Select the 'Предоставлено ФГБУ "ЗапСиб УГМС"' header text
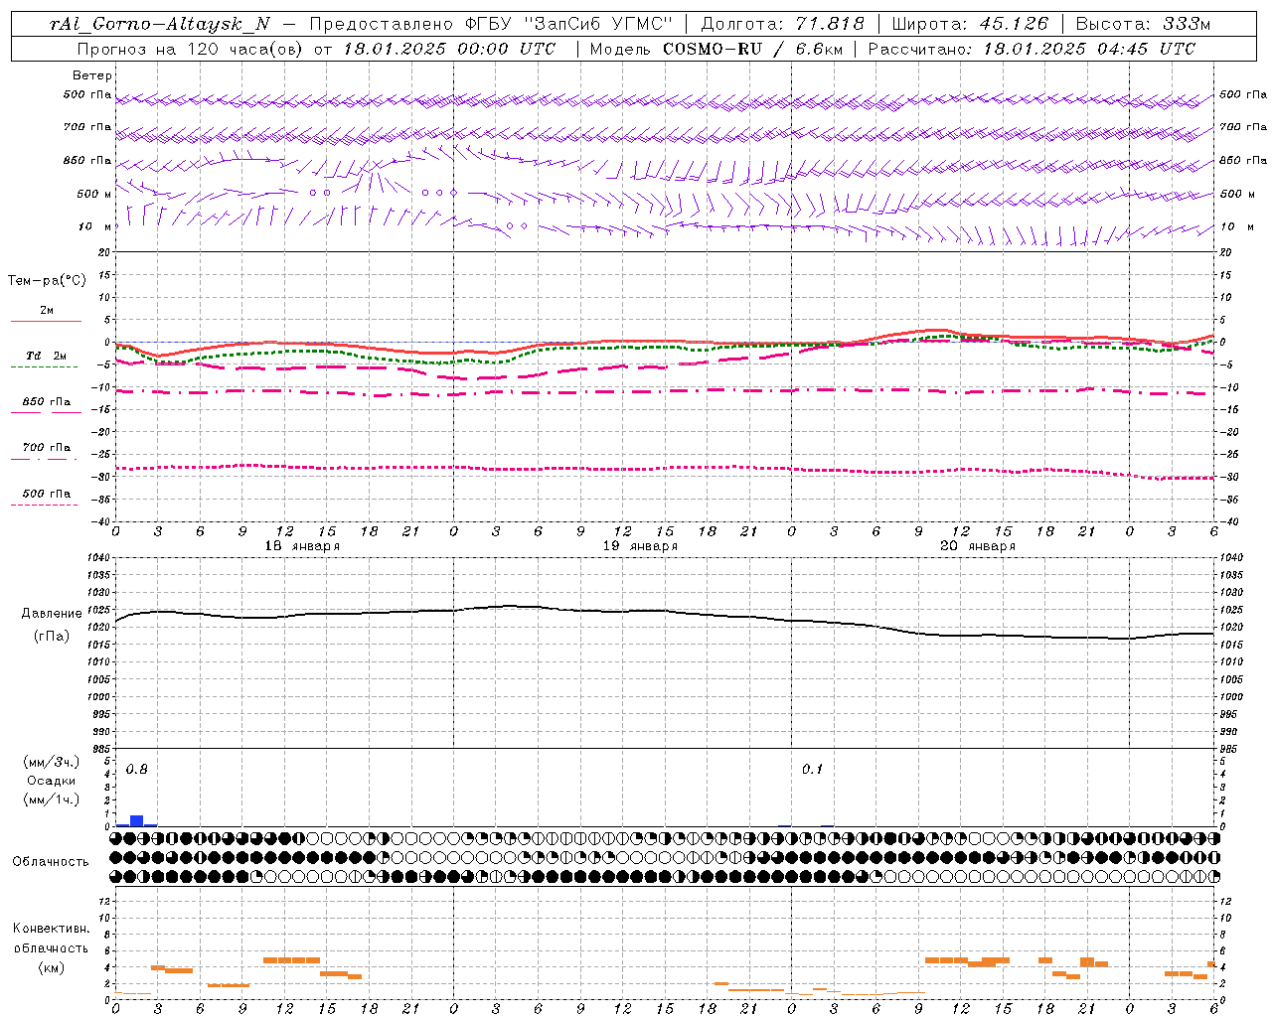The image size is (1272, 1017). (491, 25)
